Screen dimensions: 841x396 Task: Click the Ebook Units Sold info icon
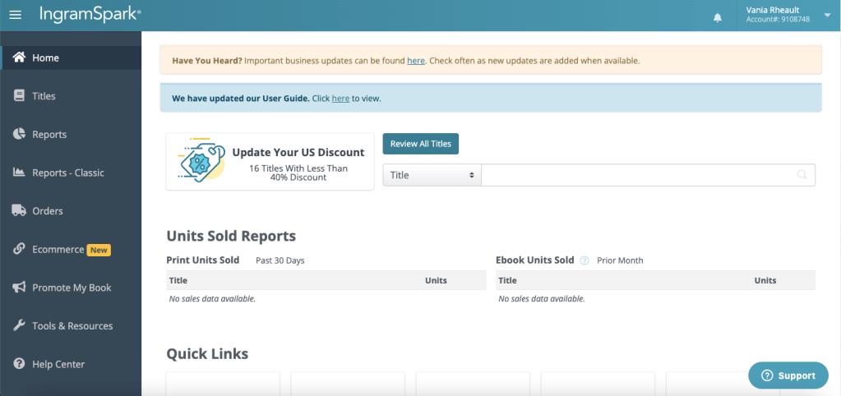(x=585, y=260)
